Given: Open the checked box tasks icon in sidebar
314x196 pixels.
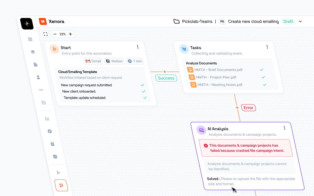Looking at the screenshot, I should point(44,102).
